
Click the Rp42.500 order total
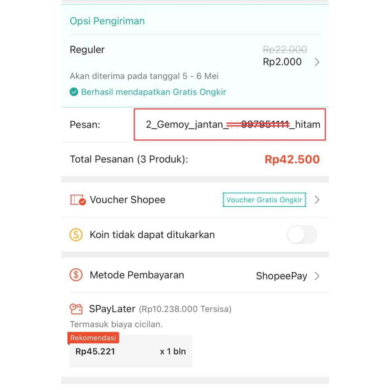292,160
